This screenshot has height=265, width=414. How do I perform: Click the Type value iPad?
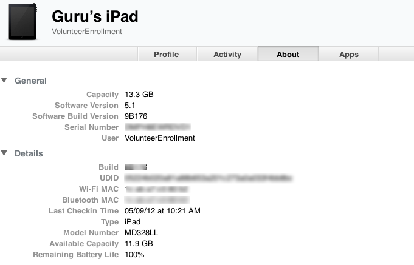(x=133, y=222)
